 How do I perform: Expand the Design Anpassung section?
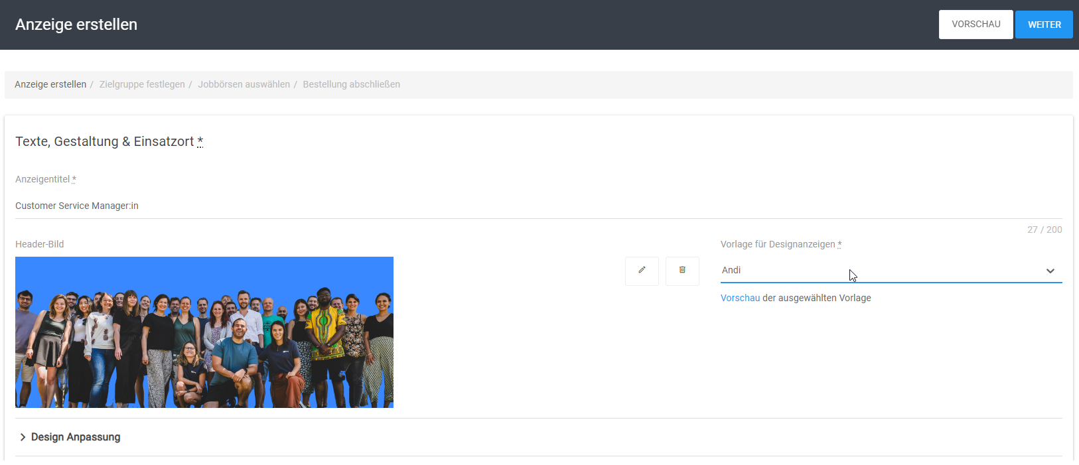click(69, 437)
